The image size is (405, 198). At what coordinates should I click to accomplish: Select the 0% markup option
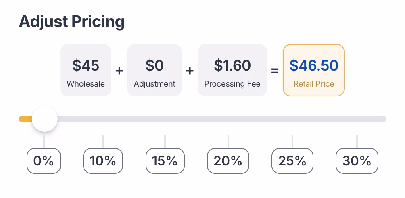44,161
